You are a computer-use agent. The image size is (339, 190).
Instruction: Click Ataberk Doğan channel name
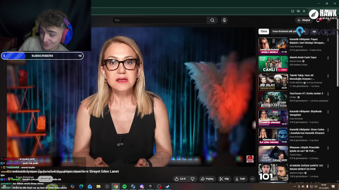point(296,173)
